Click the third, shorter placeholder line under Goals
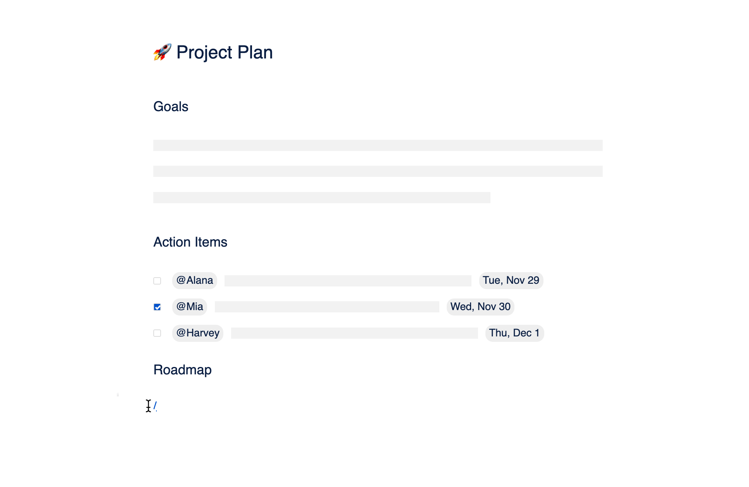Screen dimensions: 749x487 (322, 197)
